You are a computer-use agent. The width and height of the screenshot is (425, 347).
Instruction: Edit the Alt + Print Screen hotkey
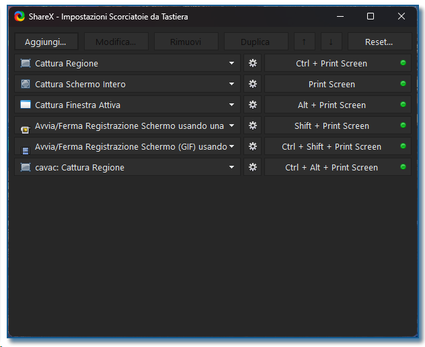(338, 105)
